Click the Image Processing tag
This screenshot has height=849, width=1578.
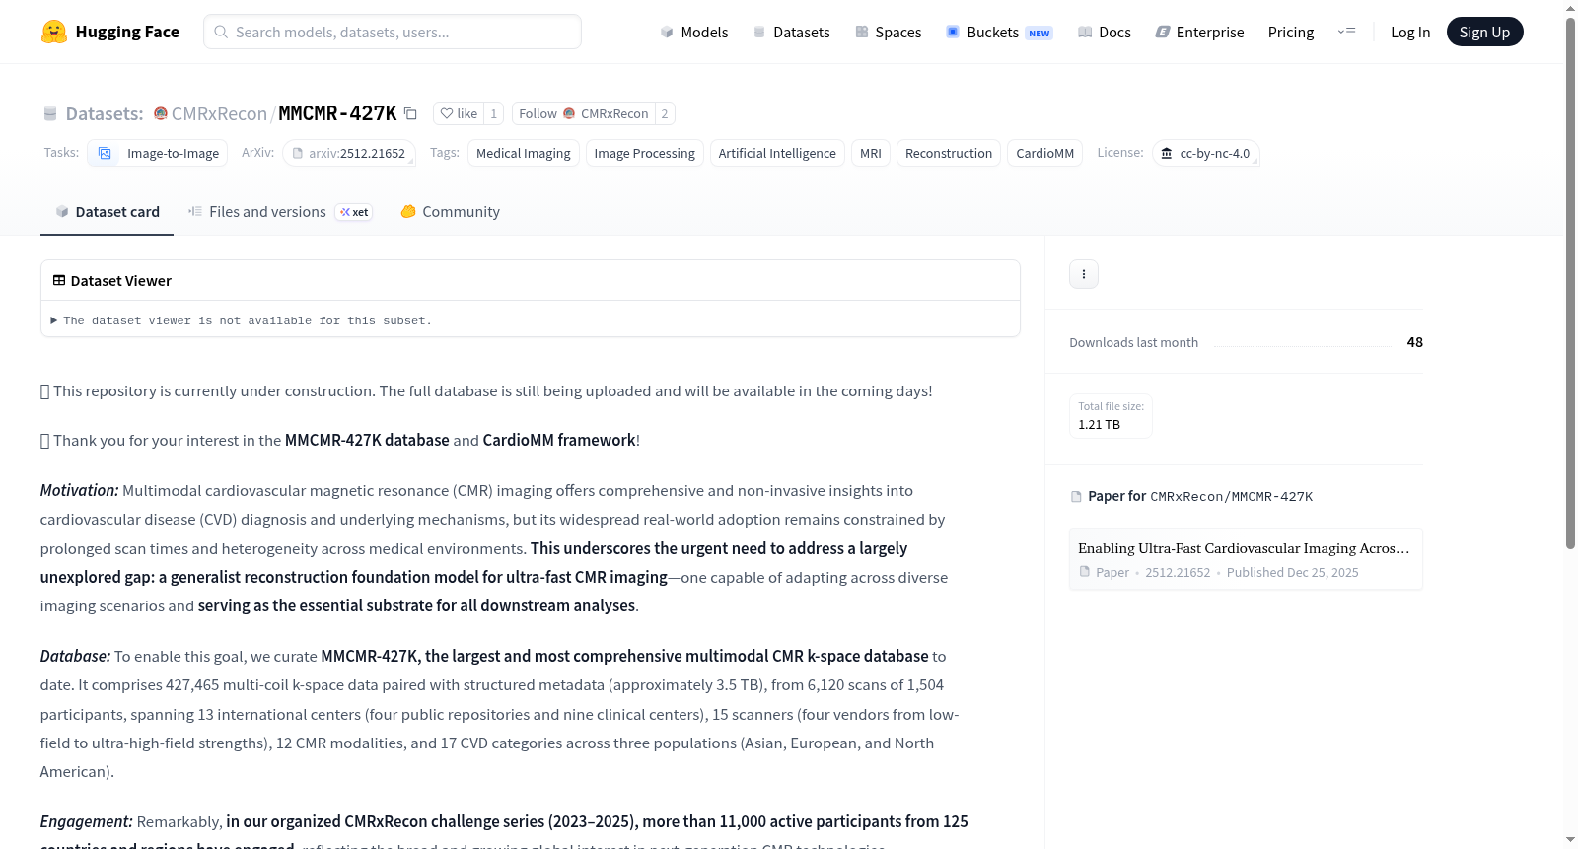point(645,153)
